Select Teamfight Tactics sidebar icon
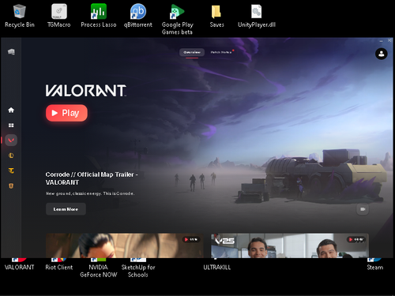Image resolution: width=395 pixels, height=296 pixels. [11, 170]
